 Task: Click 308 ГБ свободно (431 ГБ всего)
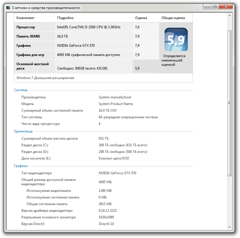[123, 145]
